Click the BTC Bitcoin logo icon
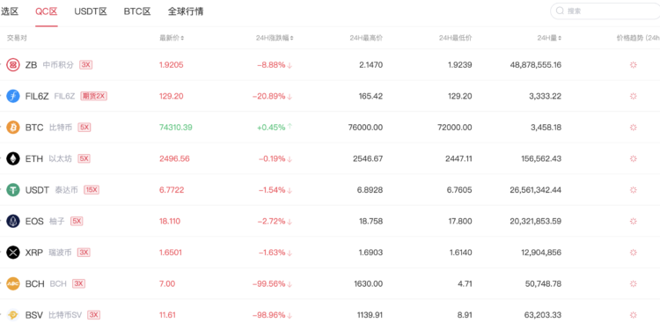660x330 pixels. point(13,127)
